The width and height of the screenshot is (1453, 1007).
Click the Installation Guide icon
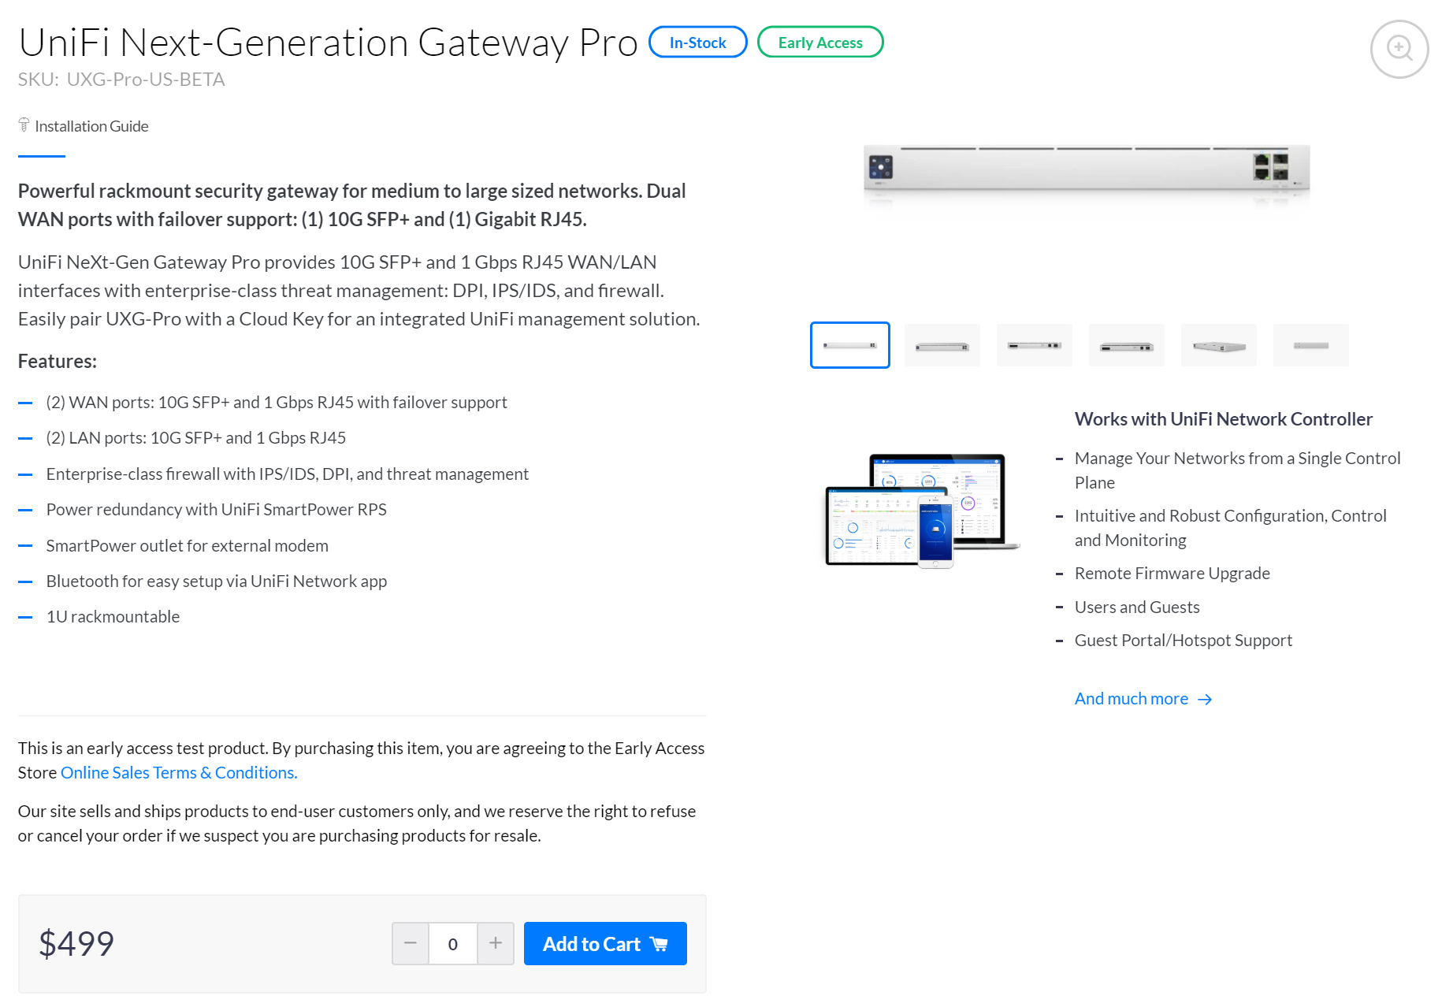pyautogui.click(x=24, y=125)
